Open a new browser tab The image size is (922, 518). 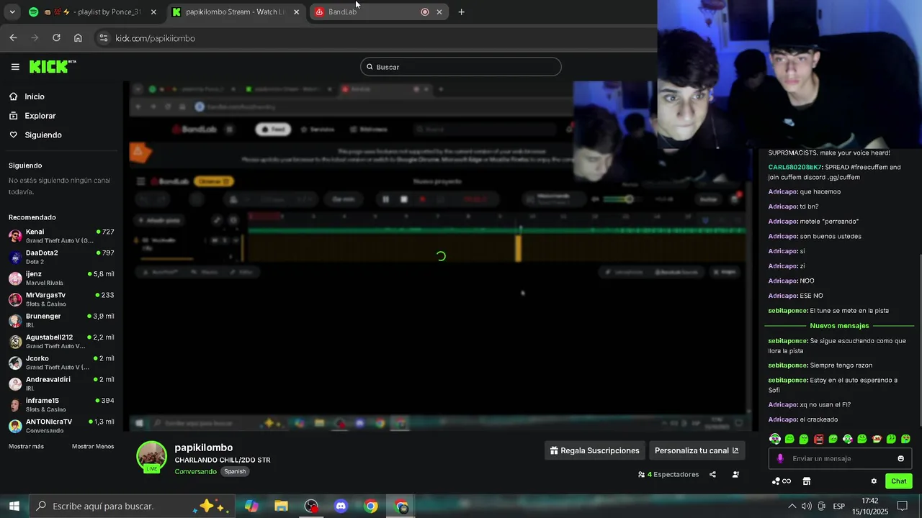click(x=461, y=12)
